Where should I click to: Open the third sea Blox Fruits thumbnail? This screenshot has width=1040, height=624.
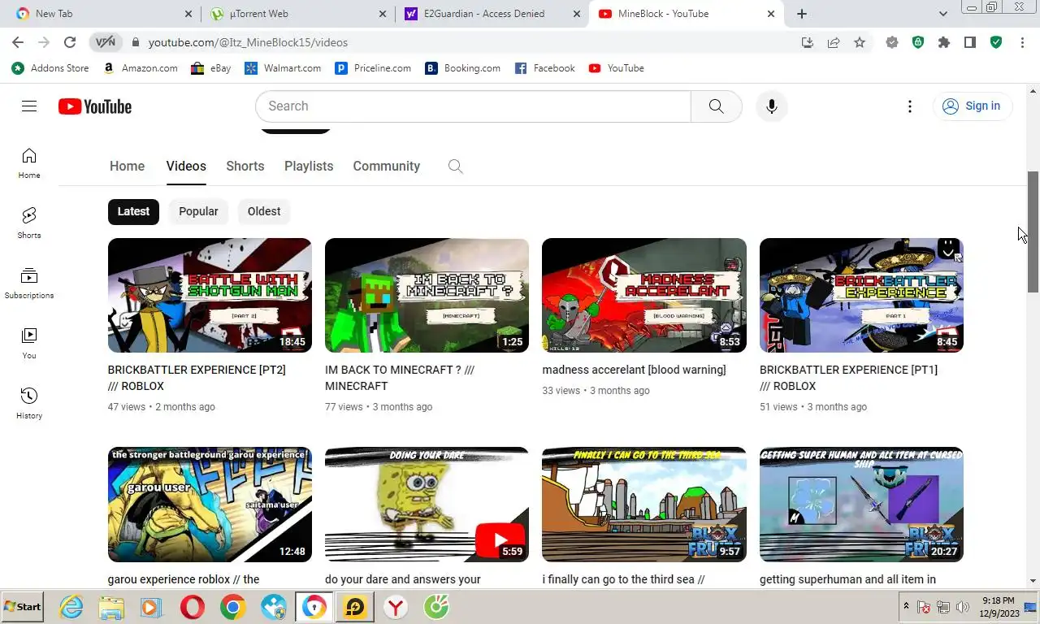(644, 504)
